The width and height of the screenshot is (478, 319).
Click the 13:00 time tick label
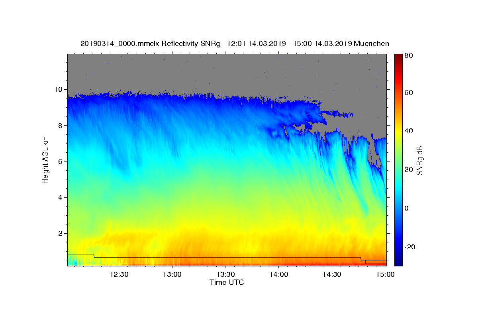(x=172, y=274)
